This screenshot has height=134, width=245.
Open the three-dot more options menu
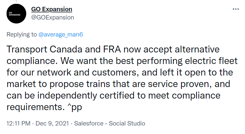tap(236, 9)
